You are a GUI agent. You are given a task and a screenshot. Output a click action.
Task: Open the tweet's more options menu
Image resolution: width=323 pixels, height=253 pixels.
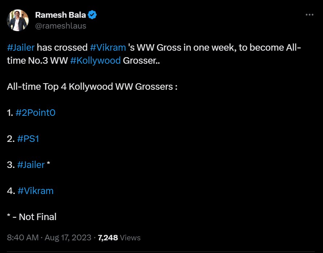click(309, 15)
